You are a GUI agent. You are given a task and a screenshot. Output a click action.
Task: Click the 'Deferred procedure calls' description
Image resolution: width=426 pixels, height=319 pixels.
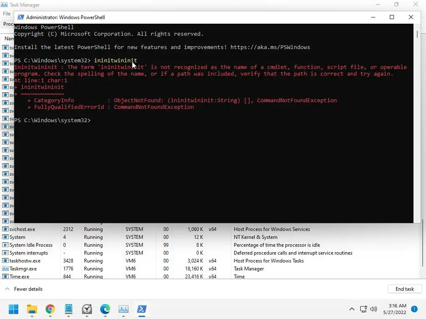click(x=293, y=253)
